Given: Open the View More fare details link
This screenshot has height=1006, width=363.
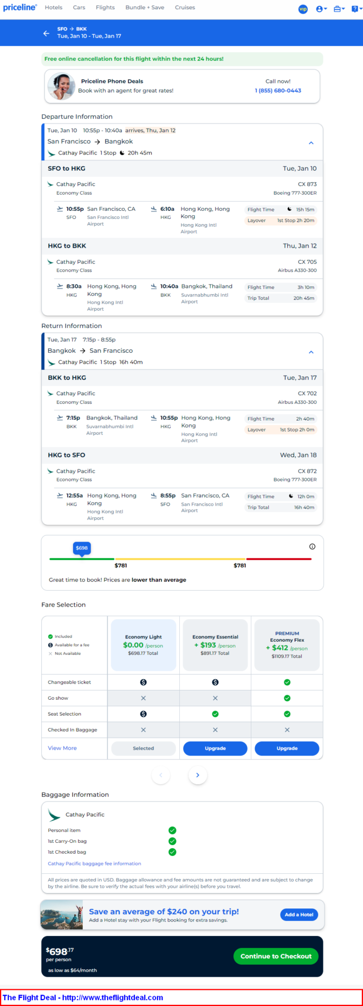Looking at the screenshot, I should pyautogui.click(x=62, y=748).
